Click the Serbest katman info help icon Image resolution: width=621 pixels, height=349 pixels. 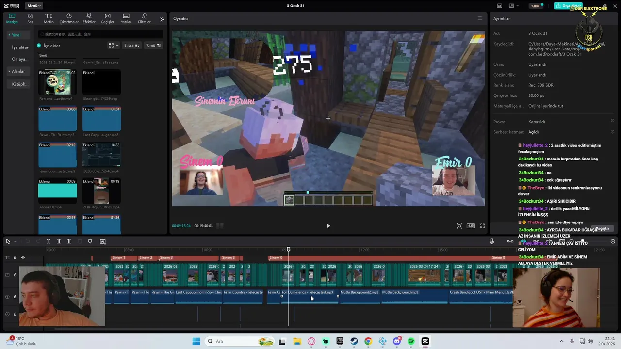pyautogui.click(x=612, y=132)
